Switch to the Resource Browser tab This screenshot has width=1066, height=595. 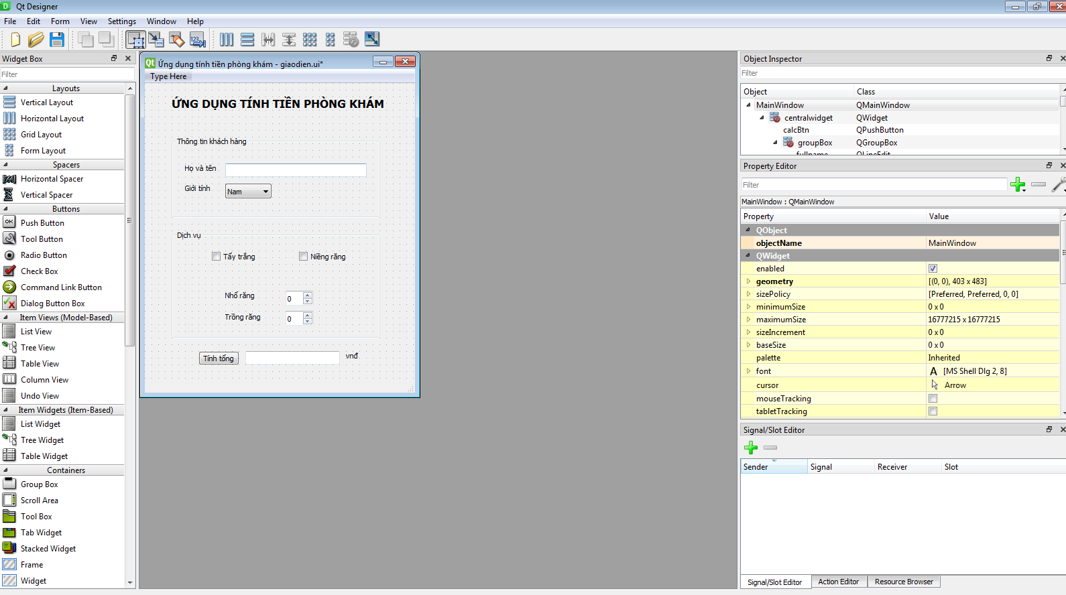[x=903, y=582]
